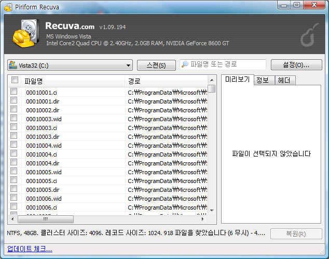Click the horizontal scroll left arrow

tap(12, 219)
